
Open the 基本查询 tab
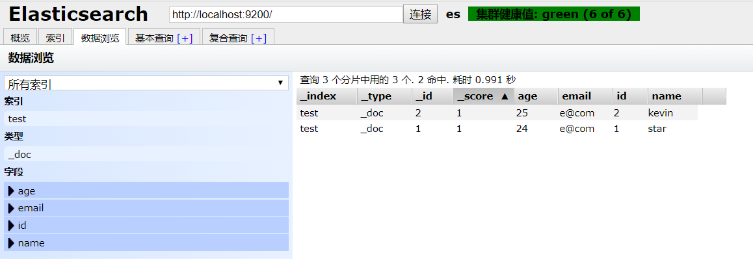coord(154,38)
